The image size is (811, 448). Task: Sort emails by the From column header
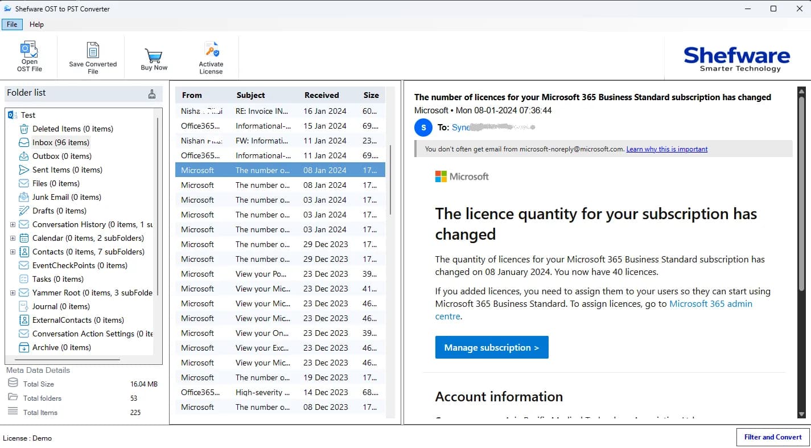pyautogui.click(x=192, y=95)
